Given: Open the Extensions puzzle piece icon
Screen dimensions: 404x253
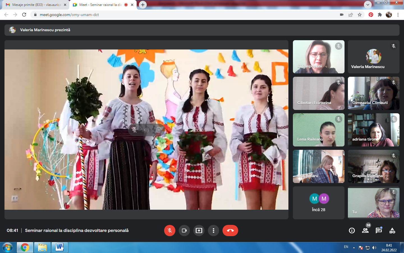Looking at the screenshot, I should coord(380,15).
